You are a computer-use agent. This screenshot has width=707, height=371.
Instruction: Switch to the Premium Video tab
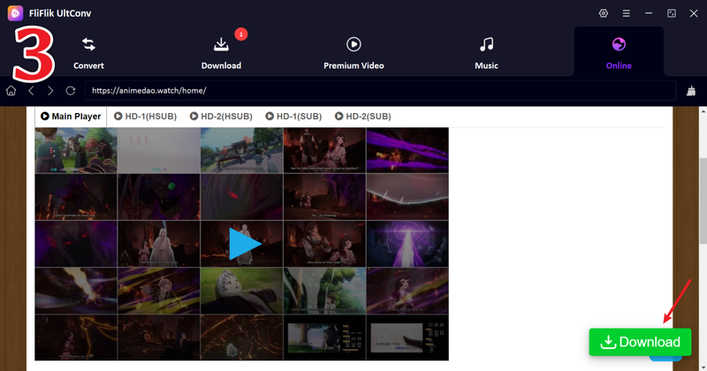click(353, 54)
